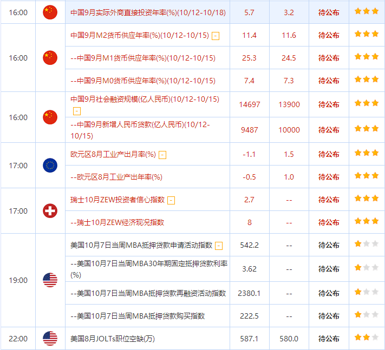Click star rating for US JOLTs job openings

pyautogui.click(x=367, y=338)
